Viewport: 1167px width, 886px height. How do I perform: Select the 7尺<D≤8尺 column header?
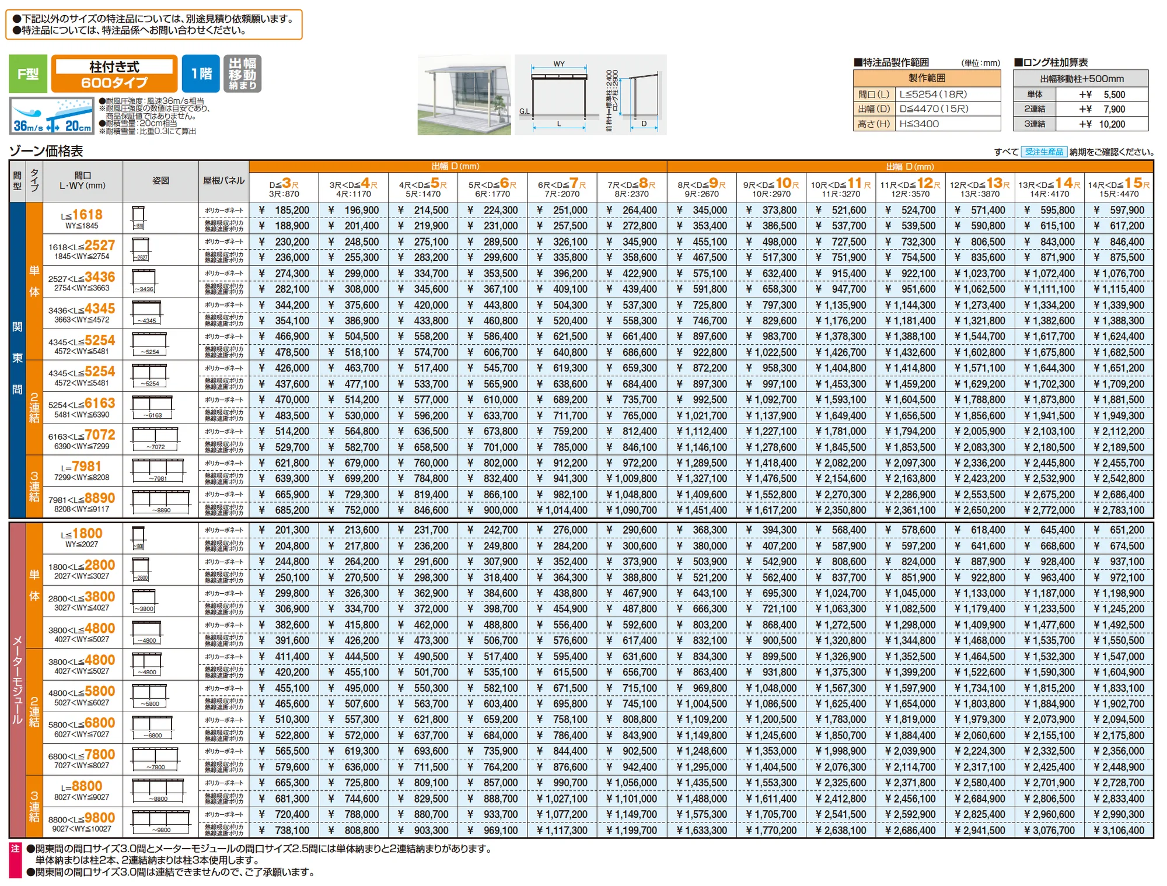631,187
